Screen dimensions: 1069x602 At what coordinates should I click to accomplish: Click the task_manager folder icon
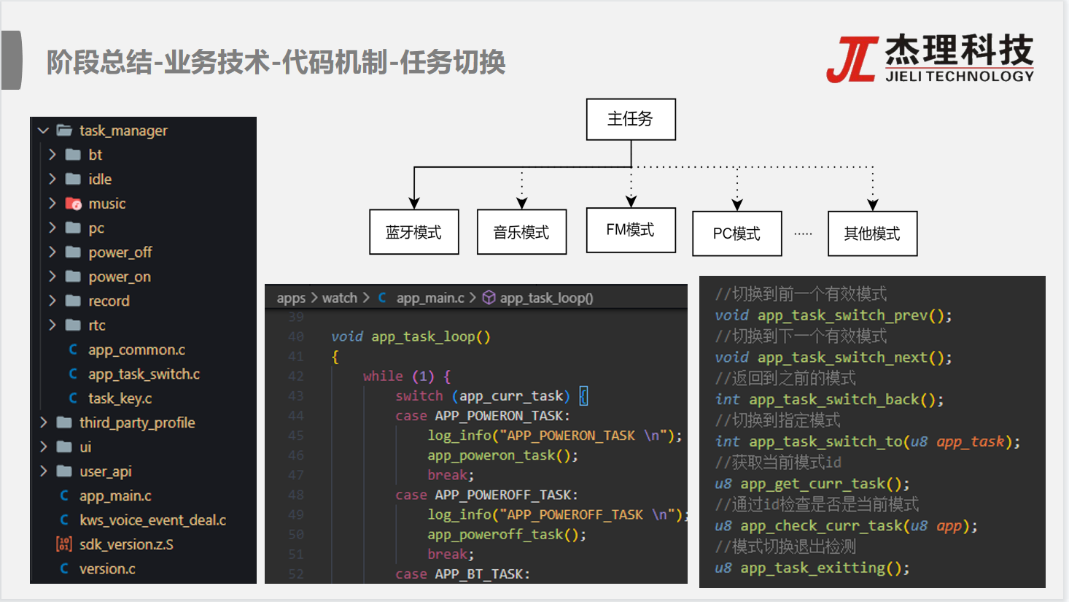[x=64, y=131]
